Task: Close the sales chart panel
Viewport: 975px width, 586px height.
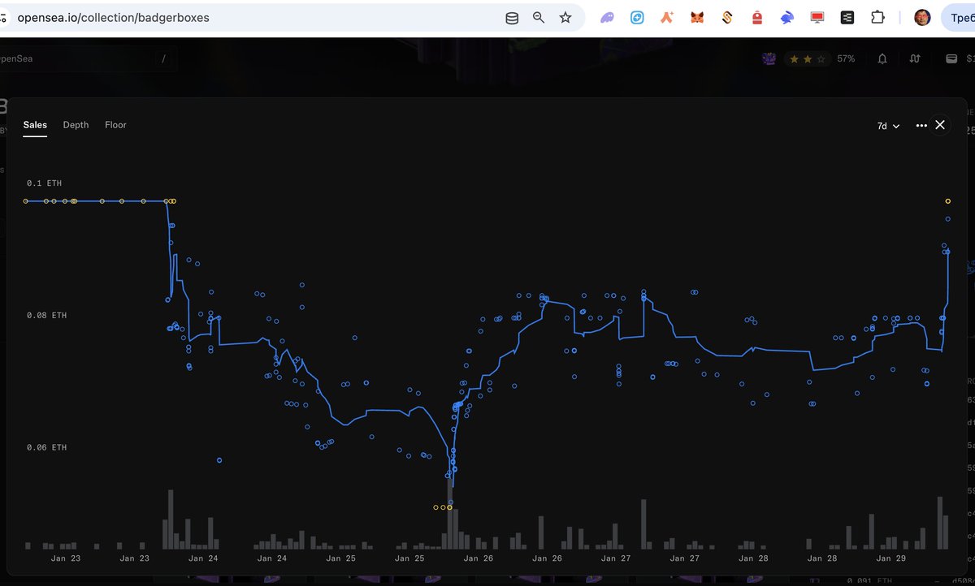Action: pos(940,125)
